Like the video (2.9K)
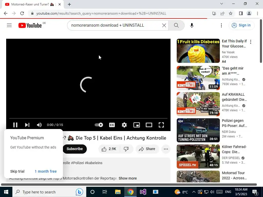Image resolution: width=263 pixels, height=197 pixels. (x=109, y=149)
